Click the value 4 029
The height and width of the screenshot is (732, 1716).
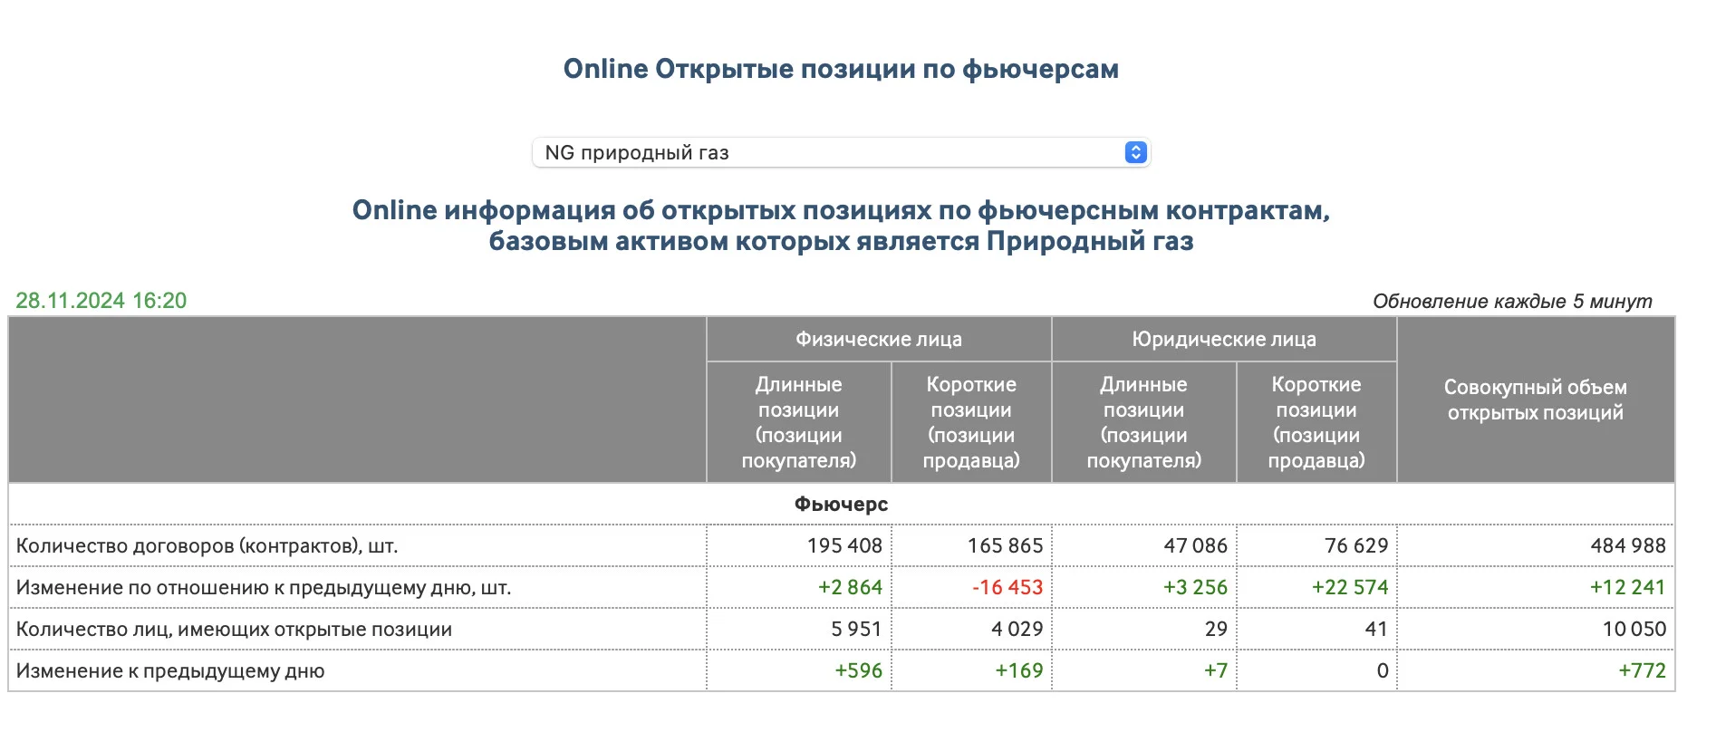click(x=1017, y=630)
